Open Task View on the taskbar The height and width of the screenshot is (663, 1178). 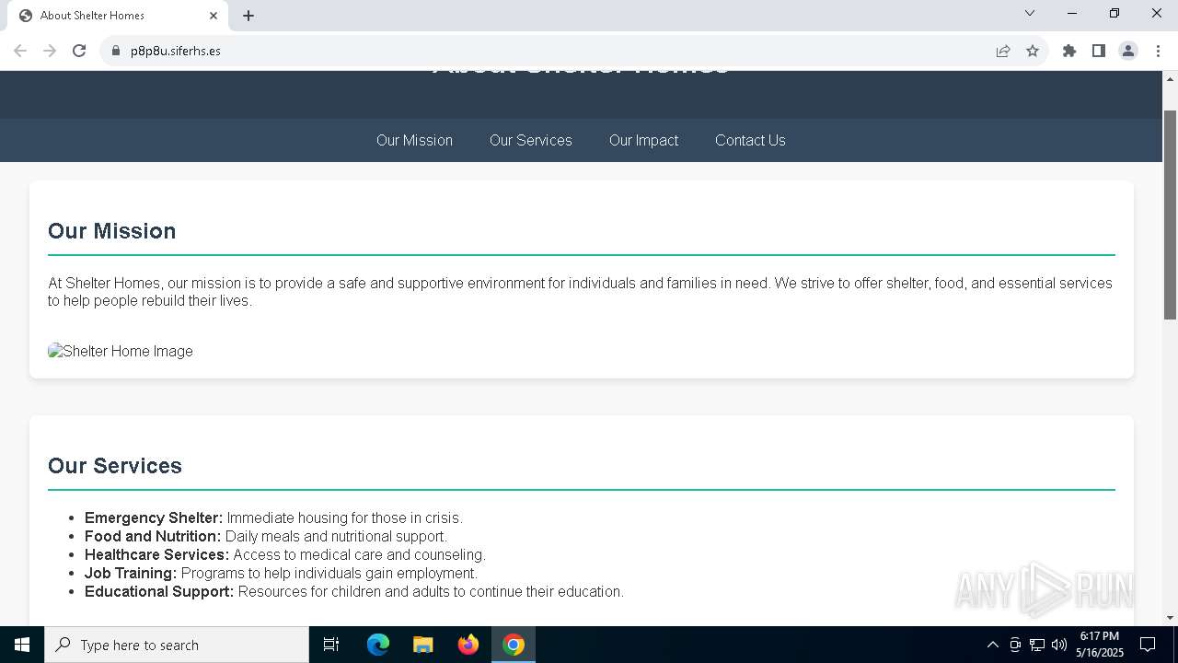(331, 645)
